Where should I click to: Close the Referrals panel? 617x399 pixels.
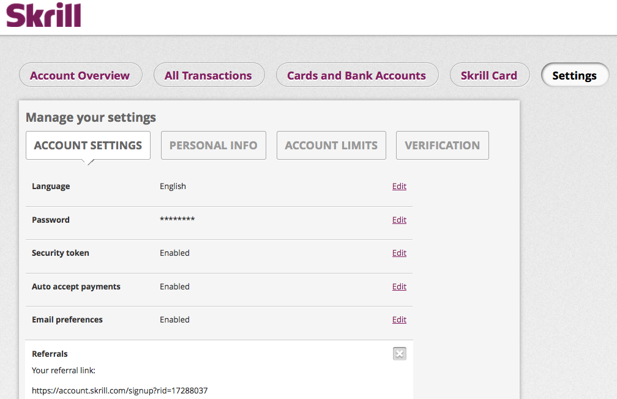click(x=399, y=354)
